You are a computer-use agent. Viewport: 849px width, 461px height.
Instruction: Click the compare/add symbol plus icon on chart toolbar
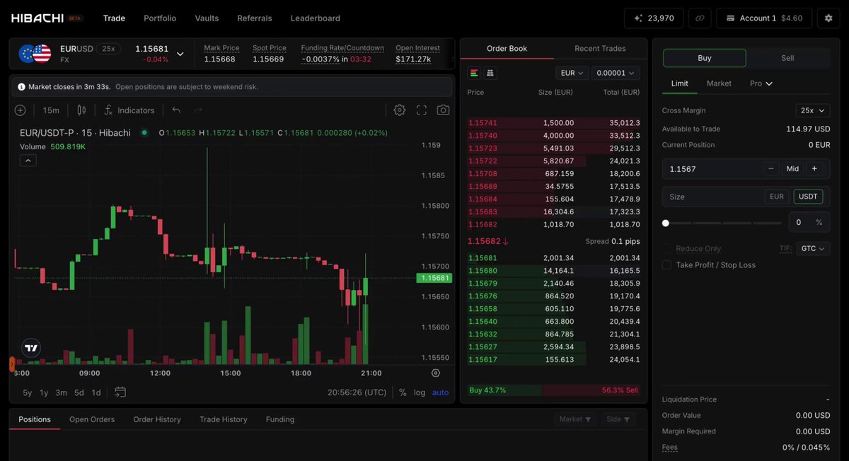pos(20,110)
